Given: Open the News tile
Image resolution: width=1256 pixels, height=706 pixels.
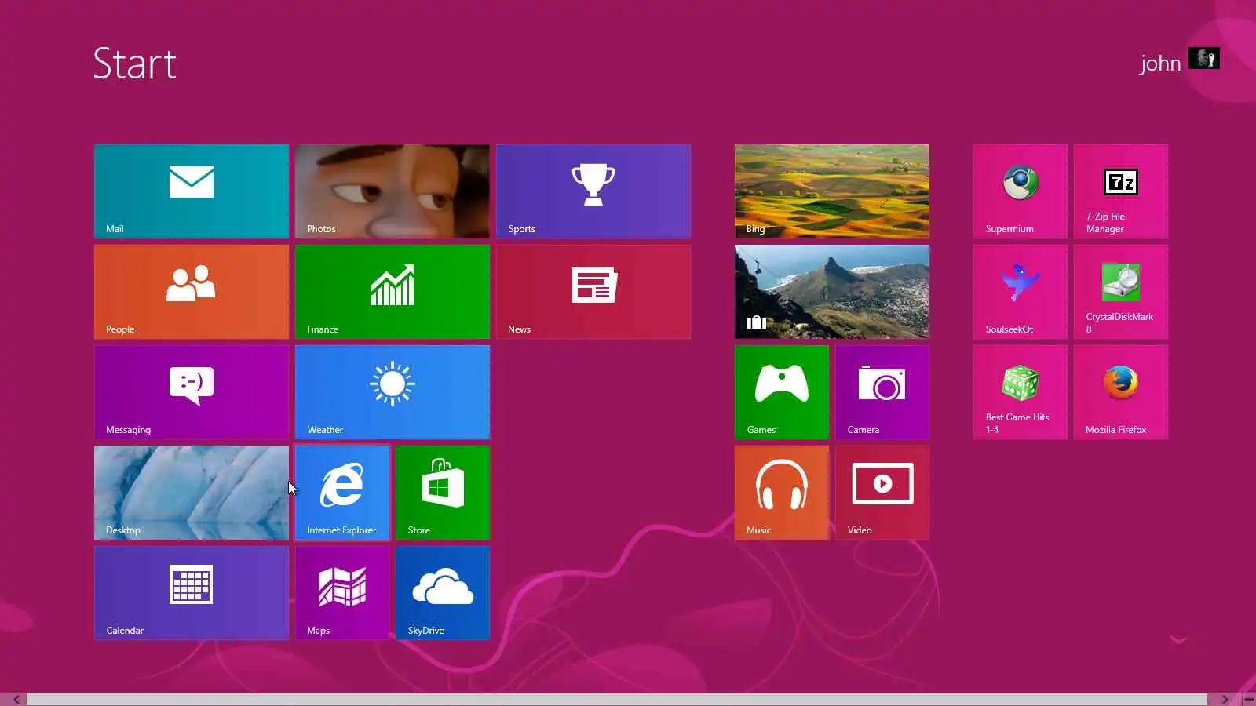Looking at the screenshot, I should pyautogui.click(x=593, y=292).
